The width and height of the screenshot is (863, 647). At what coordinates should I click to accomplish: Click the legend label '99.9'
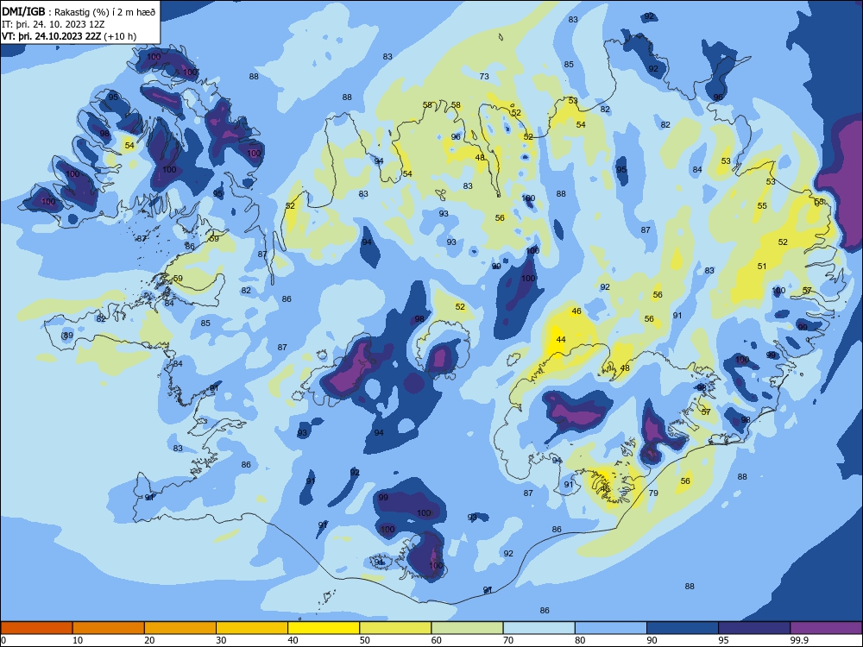[x=799, y=640]
